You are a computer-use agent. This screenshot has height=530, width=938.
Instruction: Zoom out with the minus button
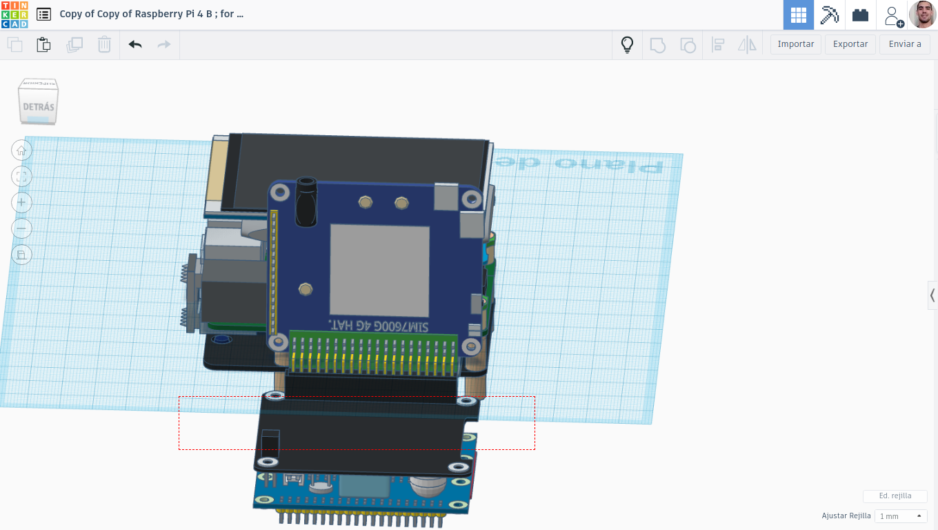(21, 228)
